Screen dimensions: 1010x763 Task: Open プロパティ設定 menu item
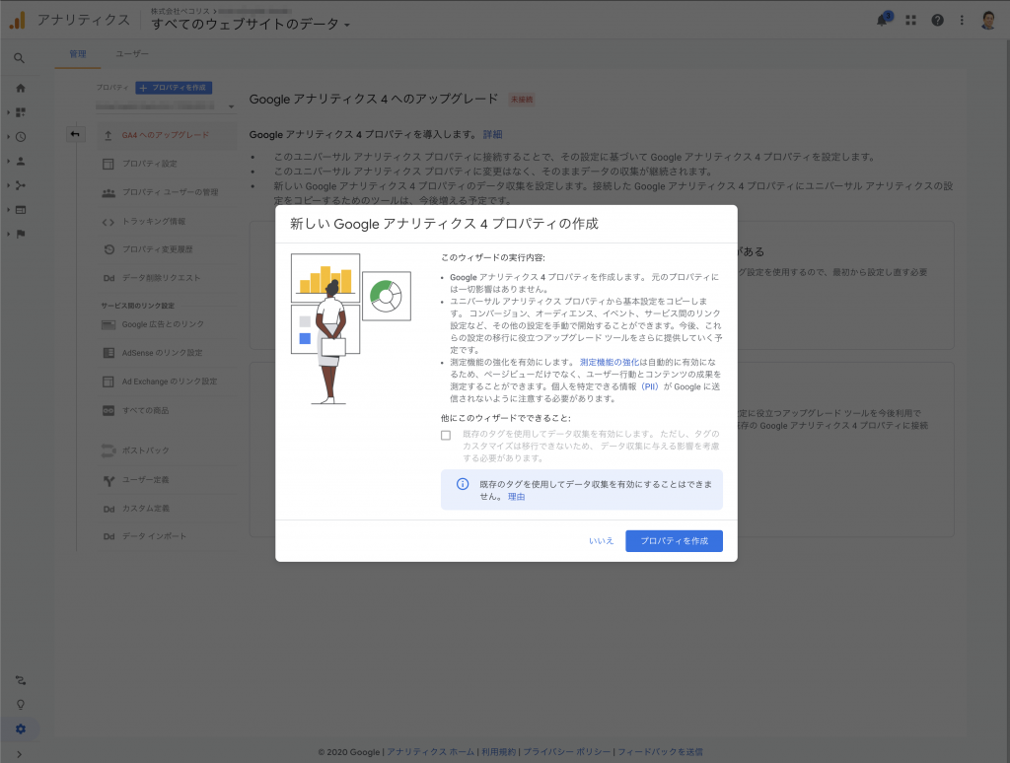tap(166, 164)
